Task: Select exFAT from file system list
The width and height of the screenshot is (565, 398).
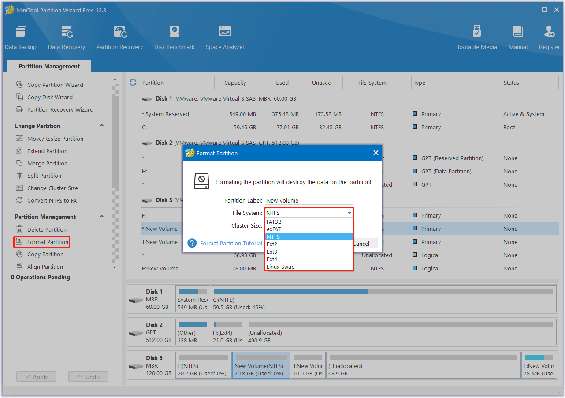Action: coord(309,229)
